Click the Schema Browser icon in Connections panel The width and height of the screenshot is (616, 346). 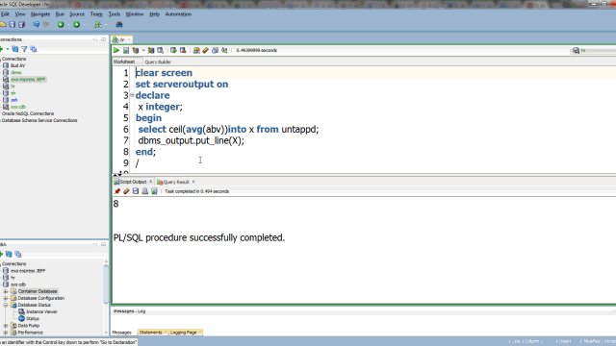(34, 49)
